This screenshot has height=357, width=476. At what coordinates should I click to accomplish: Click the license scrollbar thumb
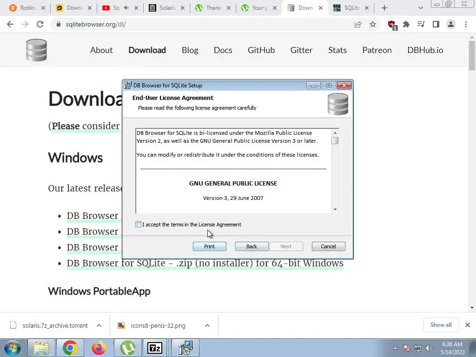pyautogui.click(x=335, y=140)
